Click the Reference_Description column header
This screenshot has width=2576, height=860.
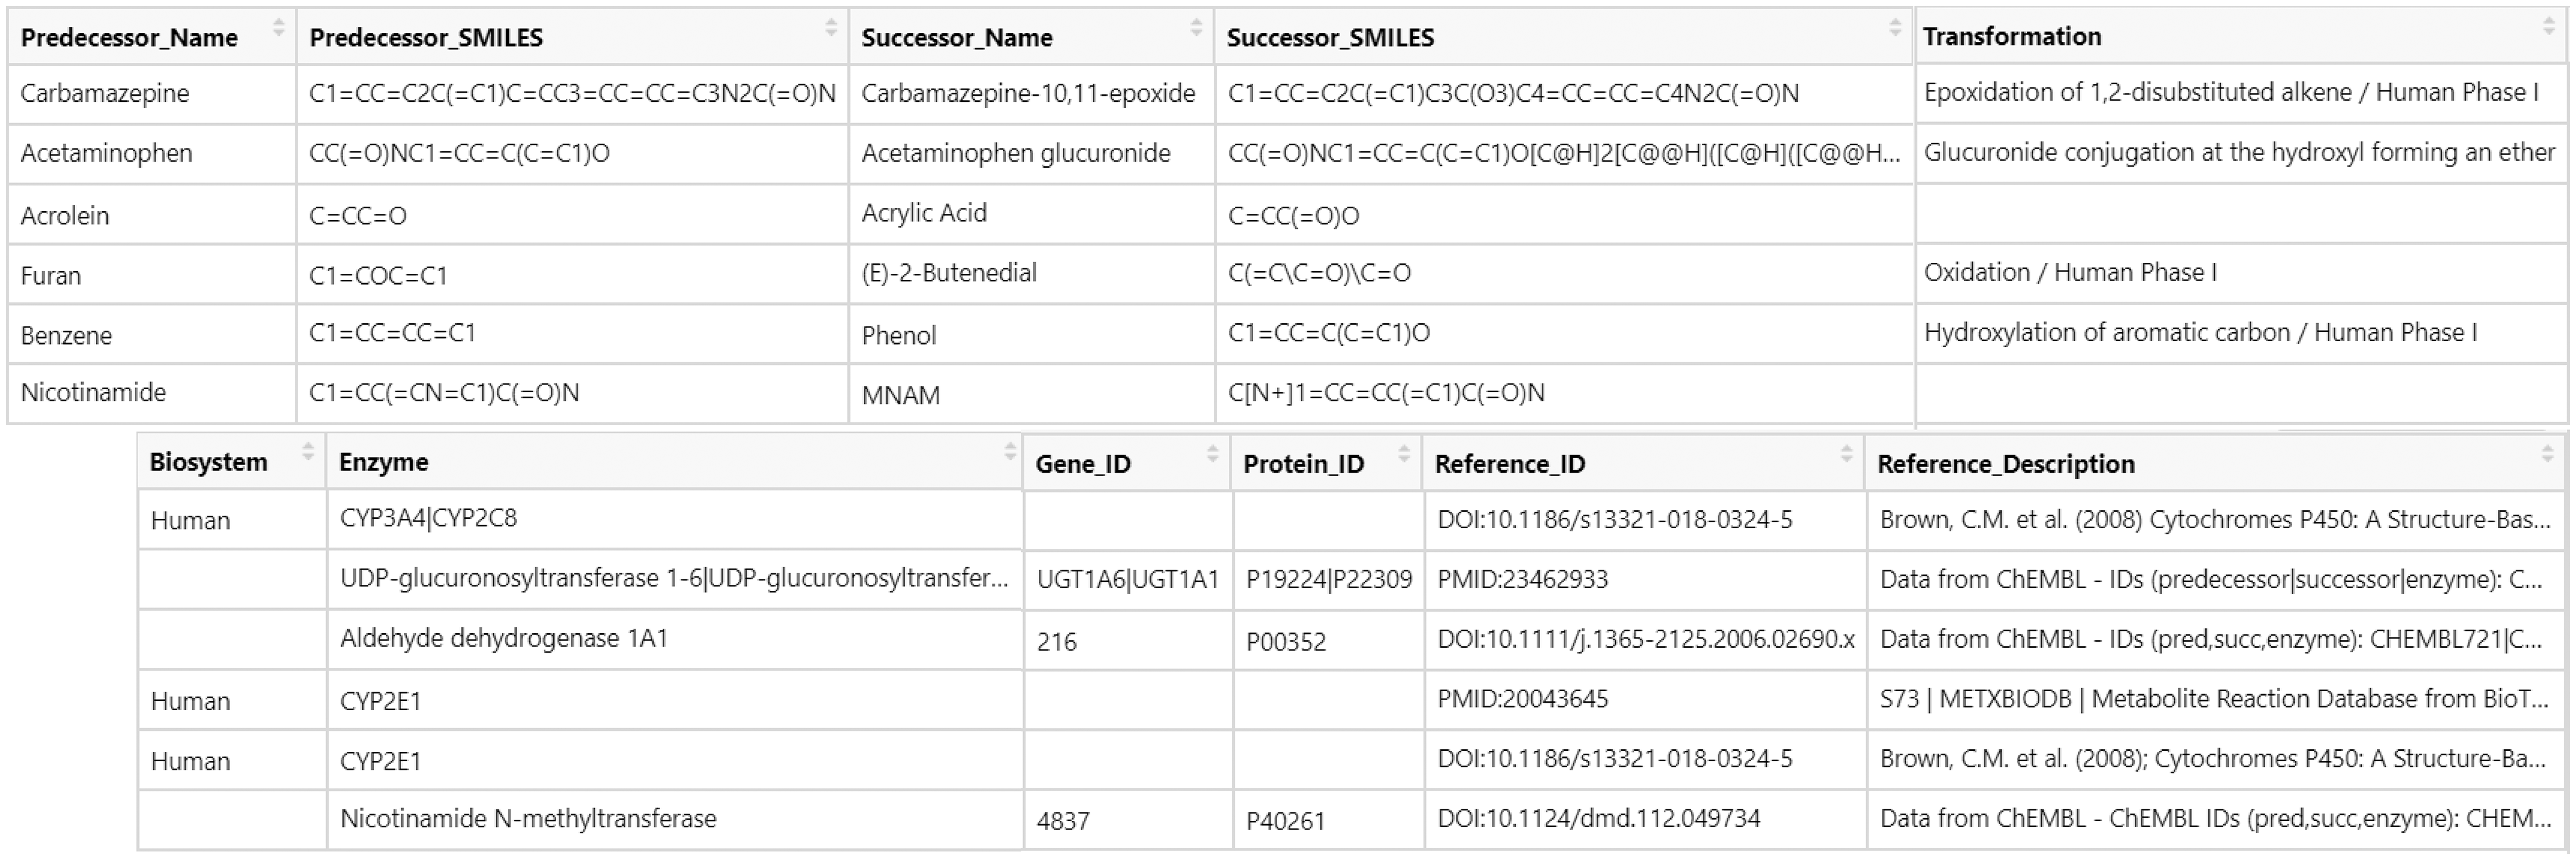click(x=2005, y=464)
